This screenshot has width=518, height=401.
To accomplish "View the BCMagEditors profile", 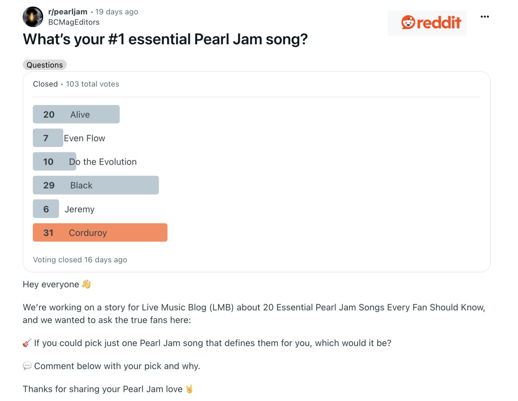I will tap(74, 22).
